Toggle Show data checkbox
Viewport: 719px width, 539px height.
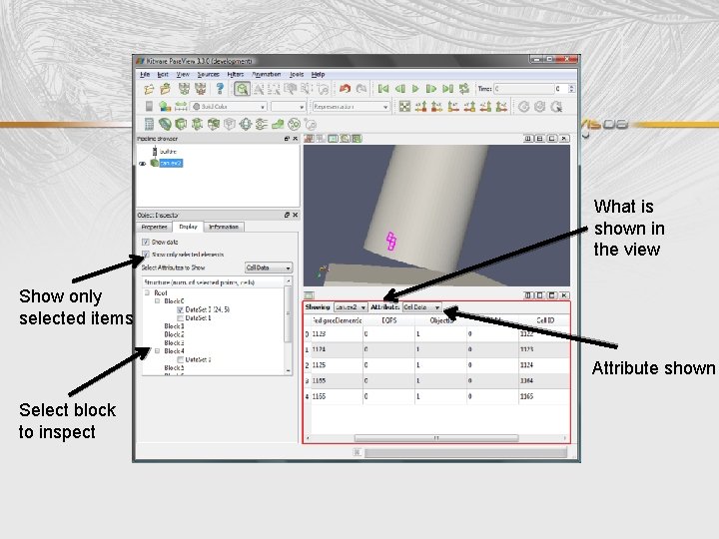coord(146,242)
